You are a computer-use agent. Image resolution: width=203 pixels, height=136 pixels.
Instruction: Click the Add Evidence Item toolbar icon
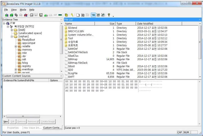coord(6,15)
